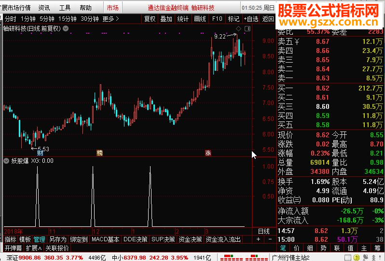Click 另存为 save-as option
385x261 pixels.
(58, 239)
